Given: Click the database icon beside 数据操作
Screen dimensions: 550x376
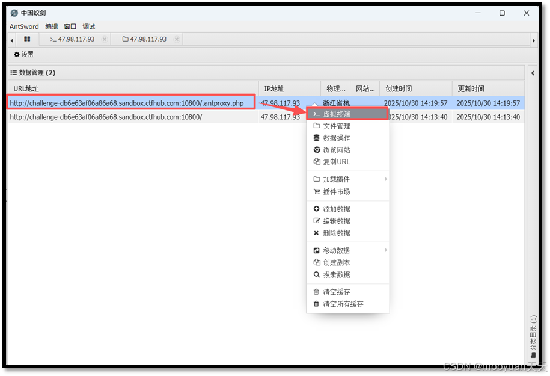Looking at the screenshot, I should [x=316, y=138].
